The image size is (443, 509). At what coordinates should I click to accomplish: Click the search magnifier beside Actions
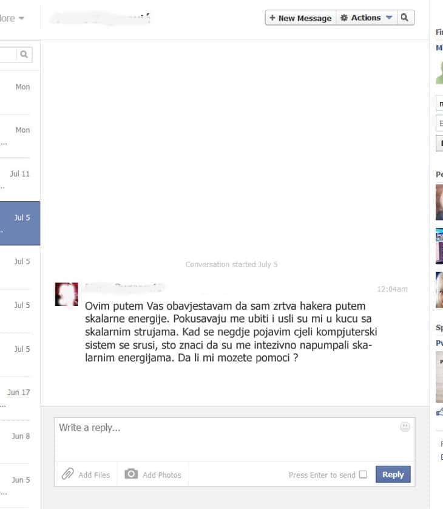(405, 18)
